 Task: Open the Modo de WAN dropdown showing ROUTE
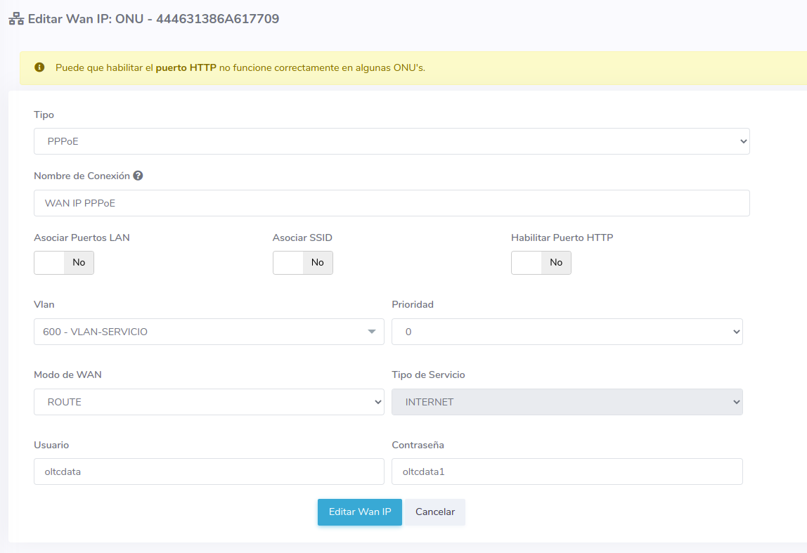209,402
